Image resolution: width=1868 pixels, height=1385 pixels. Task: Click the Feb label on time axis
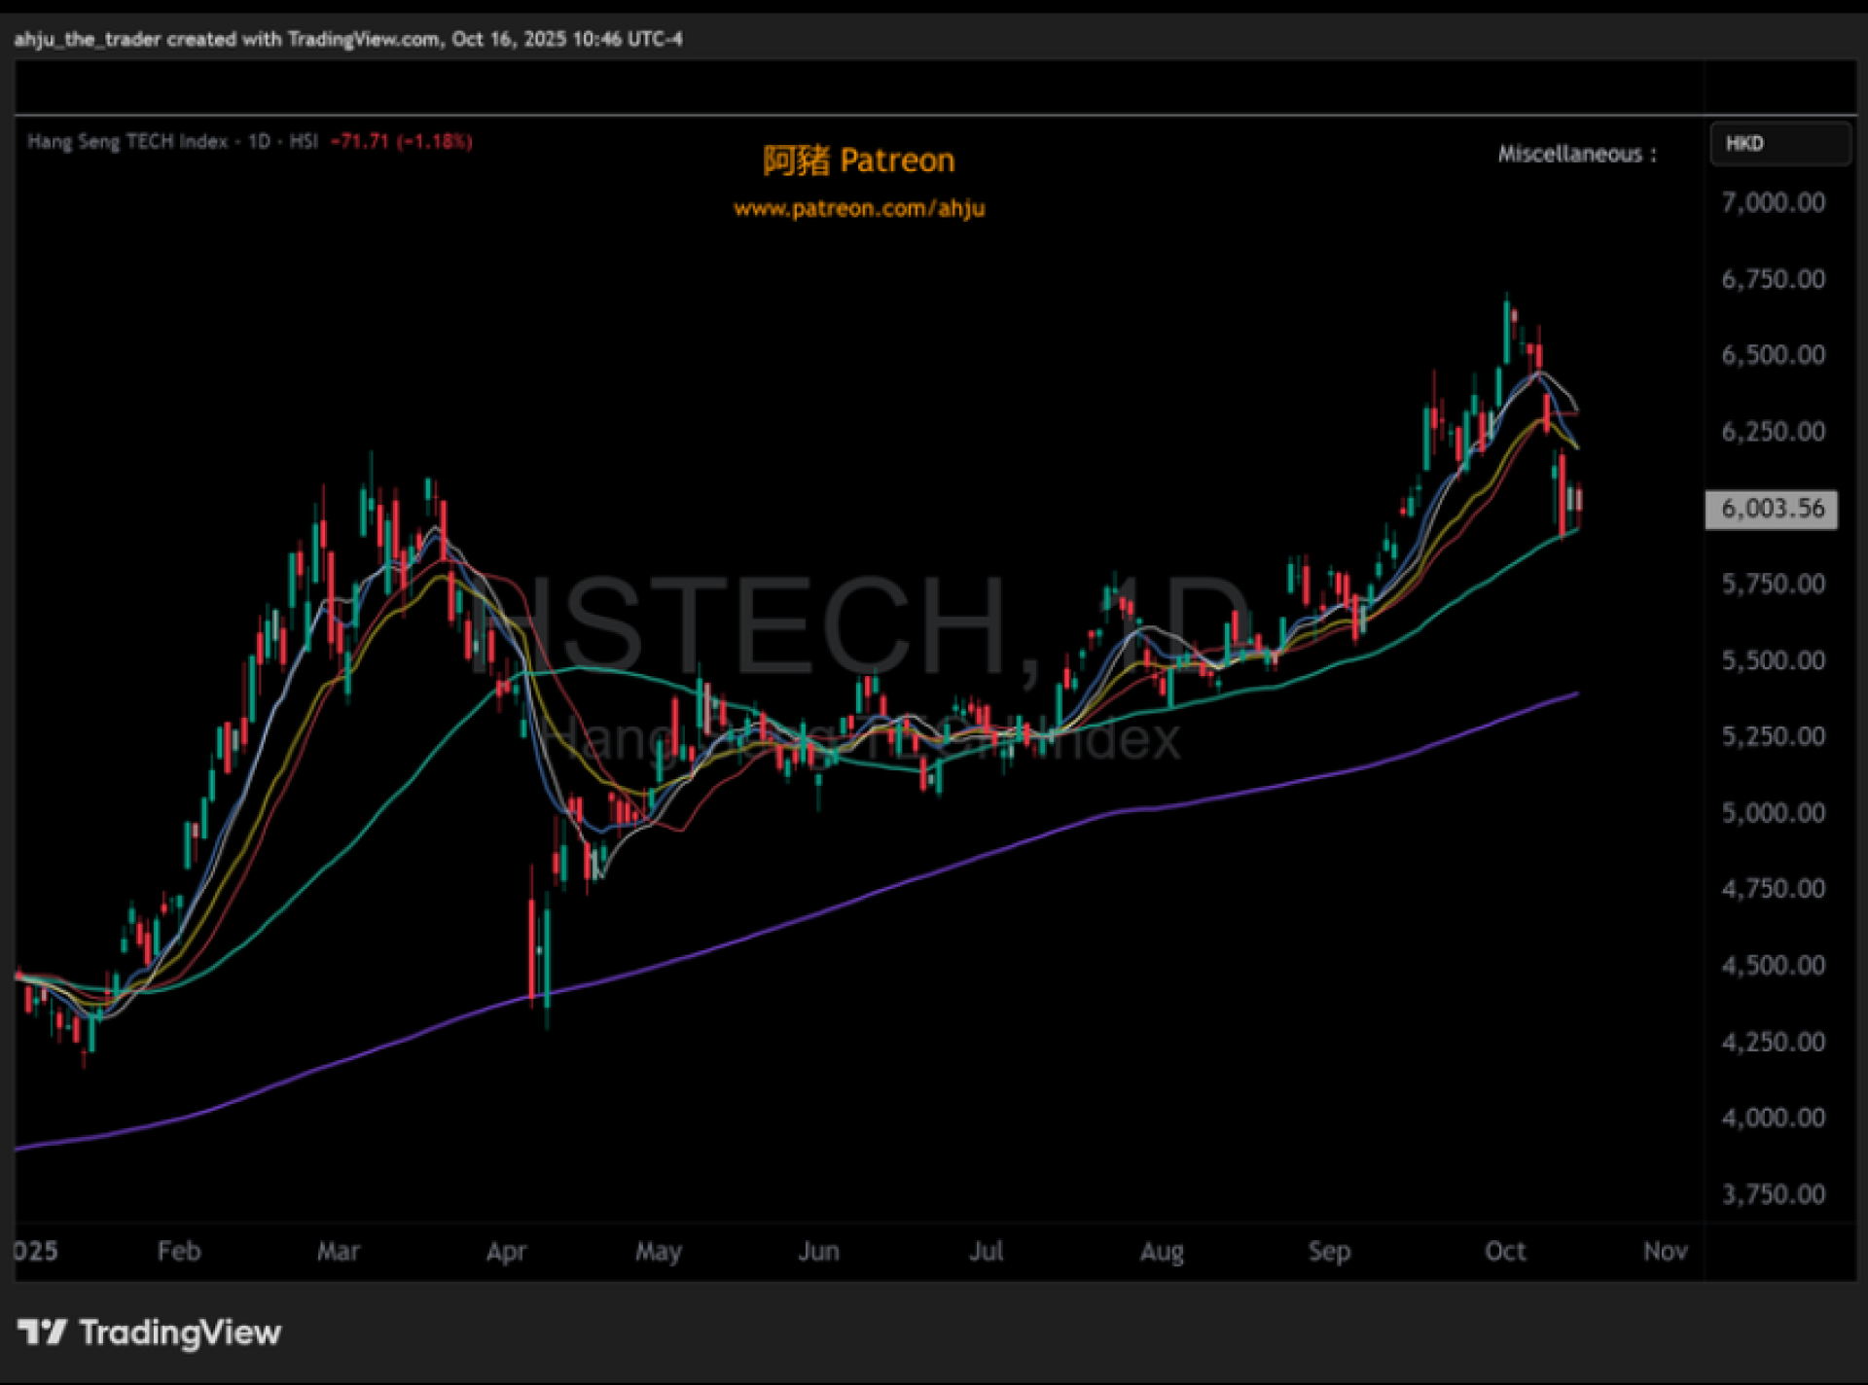pyautogui.click(x=179, y=1251)
